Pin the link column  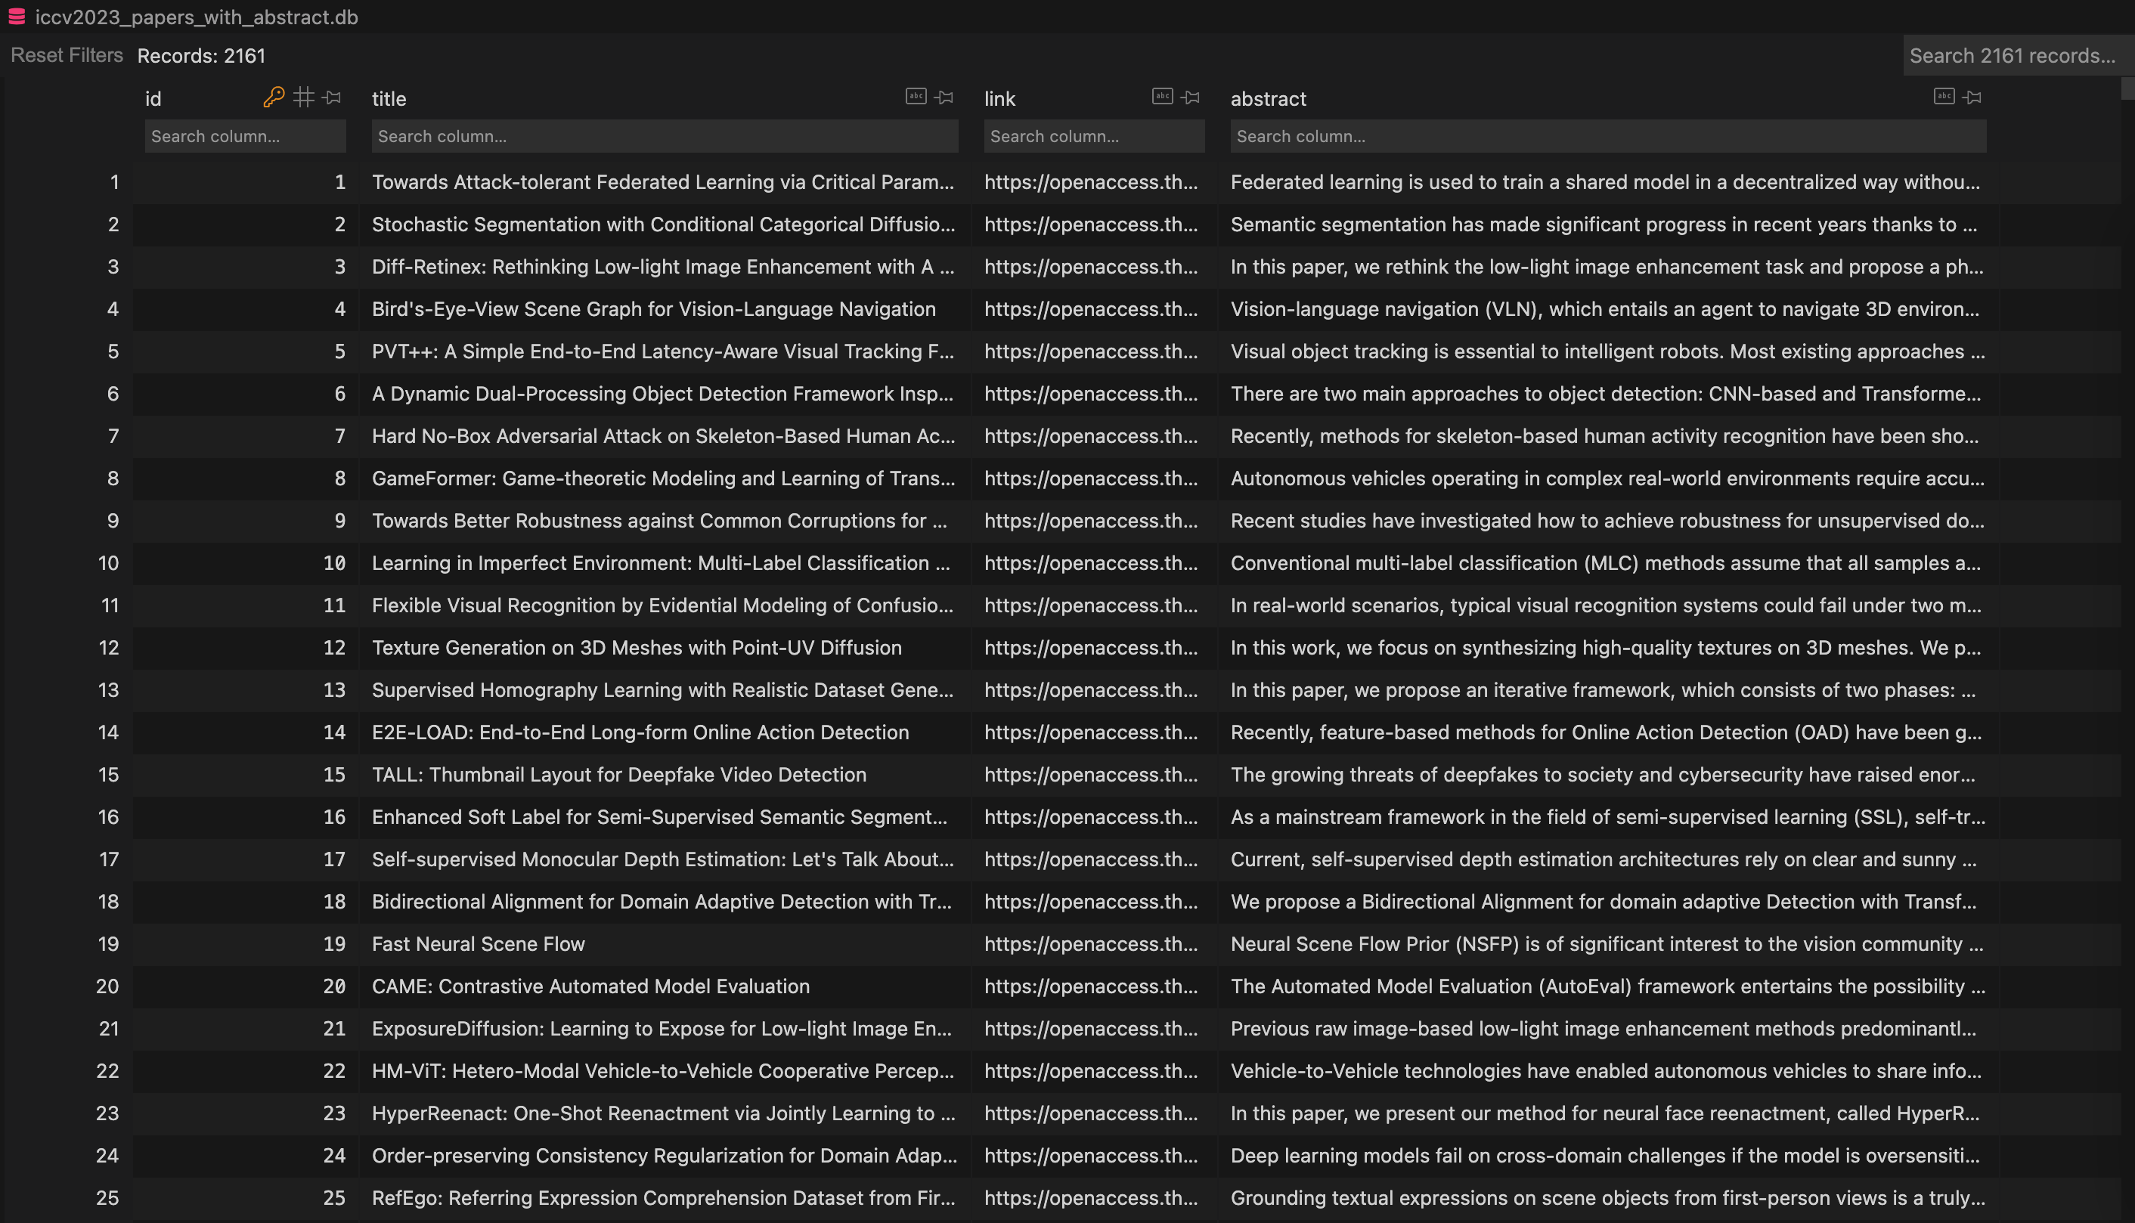click(x=1190, y=98)
